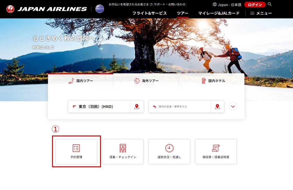The image size is (293, 190).
Task: Open the メニュー hamburger menu
Action: coord(261,13)
